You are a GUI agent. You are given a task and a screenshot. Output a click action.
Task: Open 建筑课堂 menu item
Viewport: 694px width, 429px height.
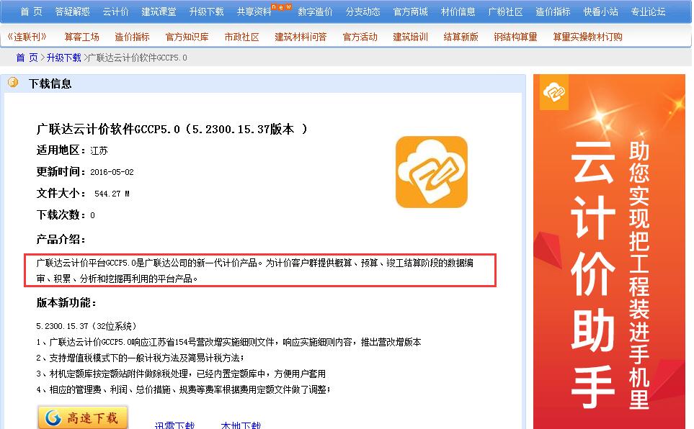click(159, 12)
